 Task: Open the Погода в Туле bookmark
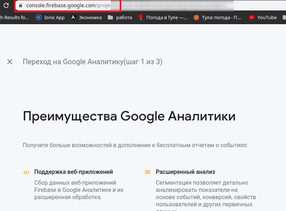click(x=163, y=18)
